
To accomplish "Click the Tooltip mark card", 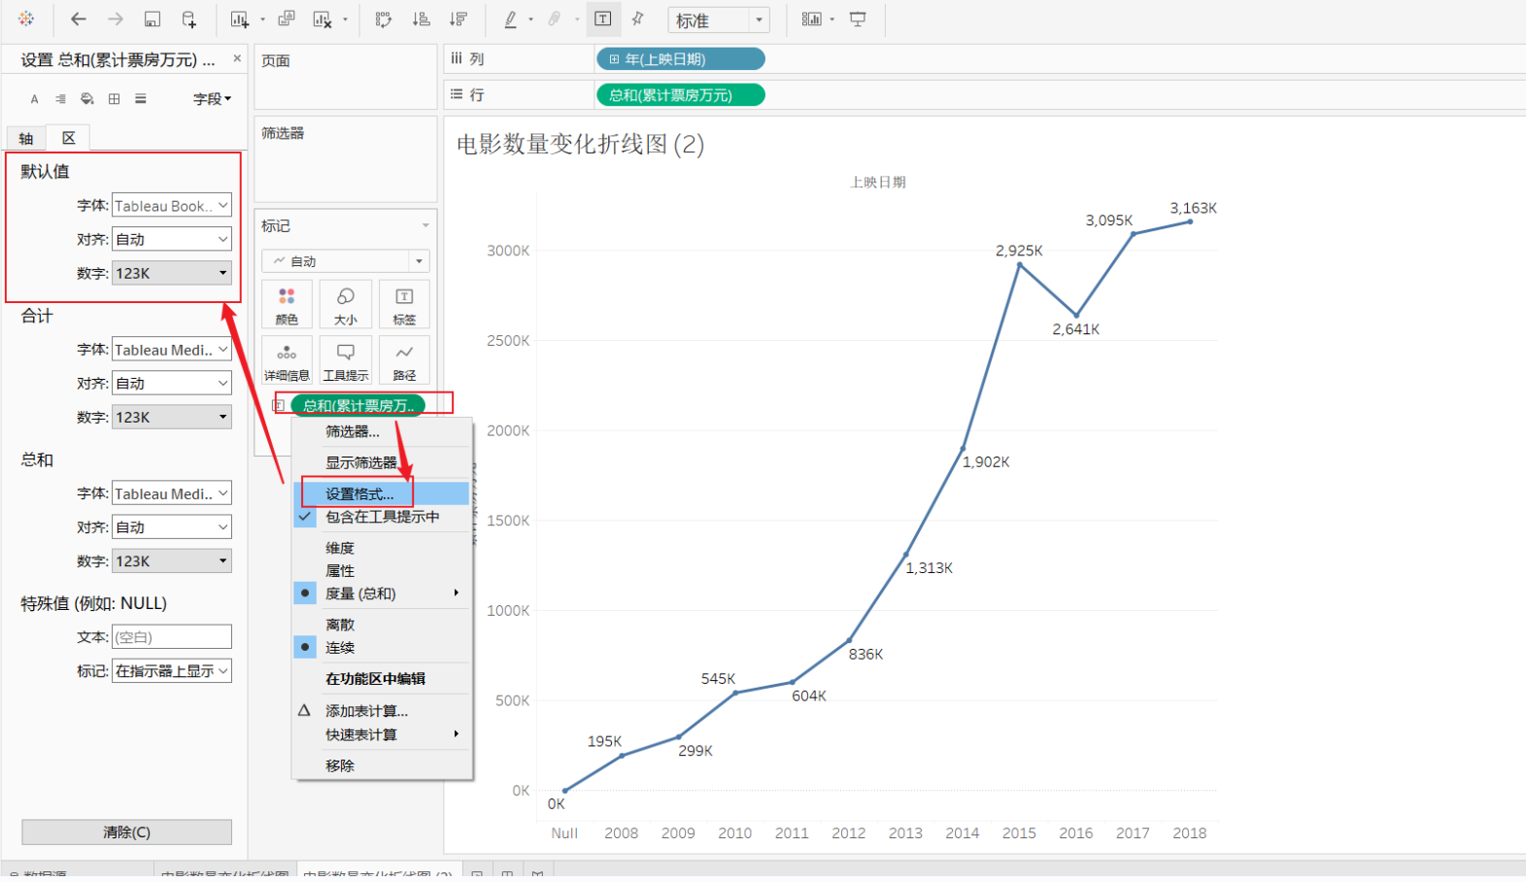I will pyautogui.click(x=346, y=359).
